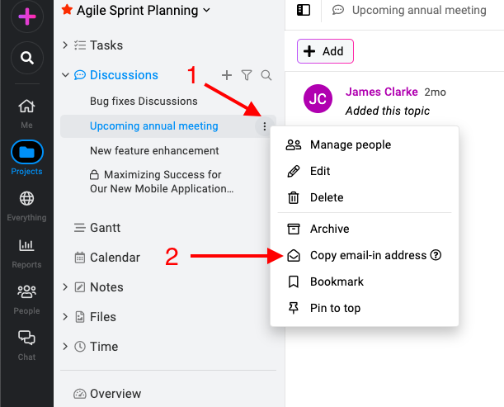Expand the Notes section
This screenshot has width=504, height=407.
(65, 287)
